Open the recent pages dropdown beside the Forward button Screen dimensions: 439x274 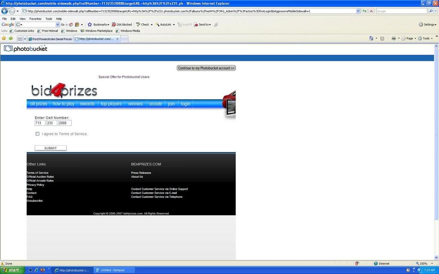(17, 11)
